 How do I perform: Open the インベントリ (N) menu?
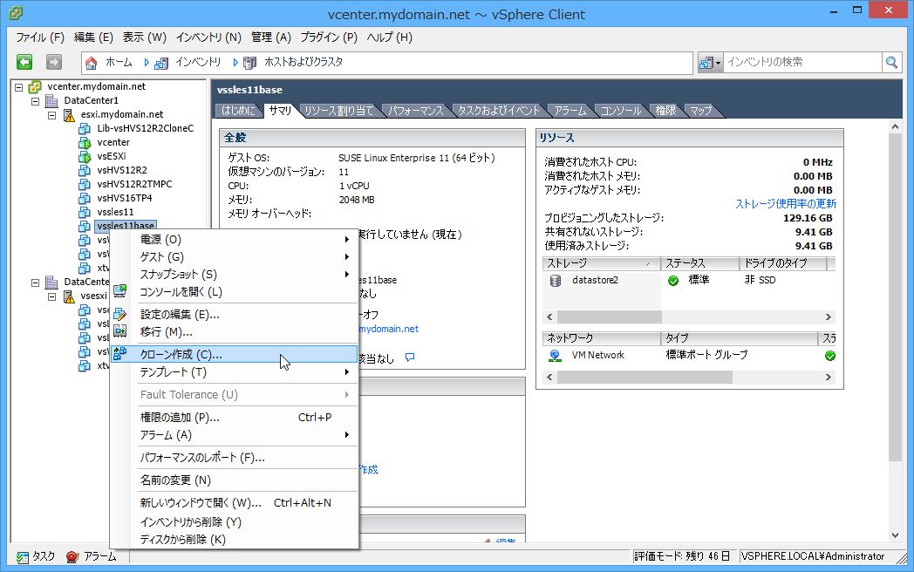point(208,37)
